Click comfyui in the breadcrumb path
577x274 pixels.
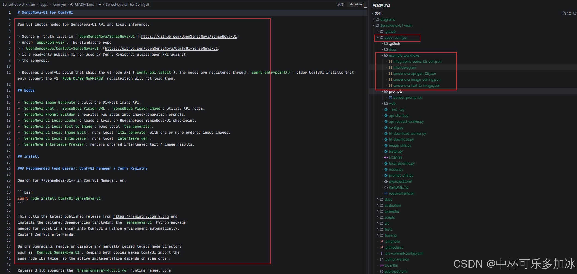click(60, 4)
